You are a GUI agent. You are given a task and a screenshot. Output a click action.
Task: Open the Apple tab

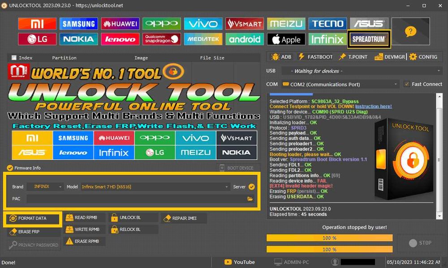286,39
